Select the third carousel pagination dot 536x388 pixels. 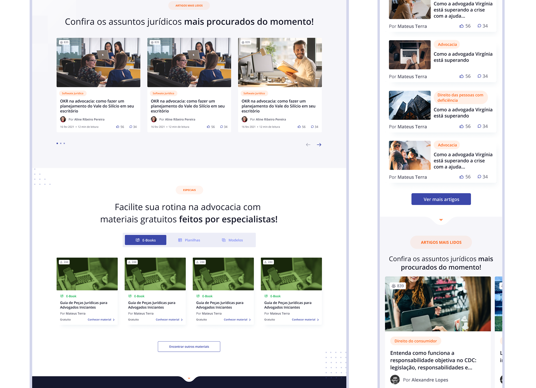tap(64, 143)
